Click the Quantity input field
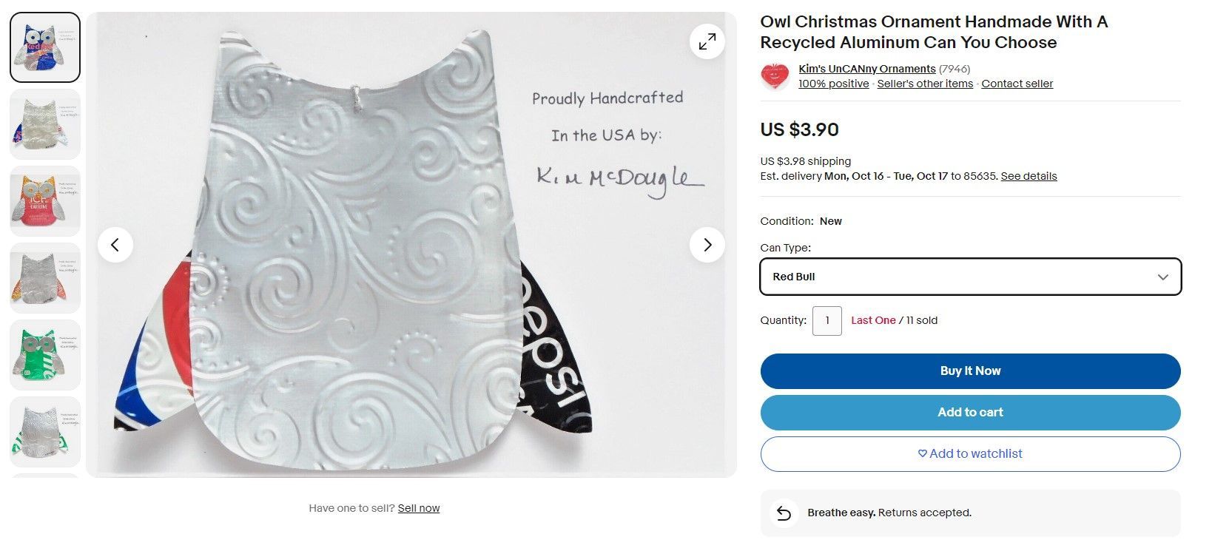 click(x=827, y=321)
